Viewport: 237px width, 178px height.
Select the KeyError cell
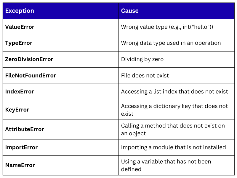point(17,110)
